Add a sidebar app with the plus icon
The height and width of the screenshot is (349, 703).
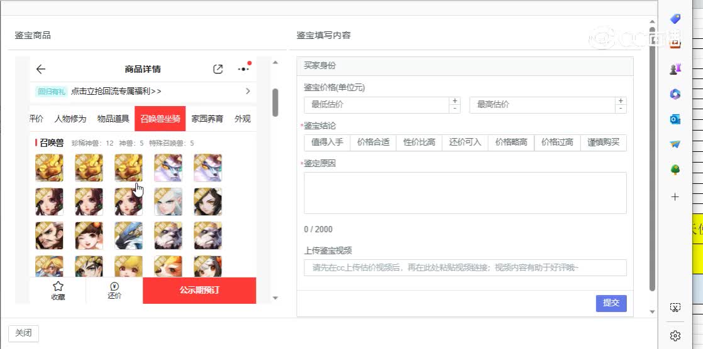pos(675,197)
